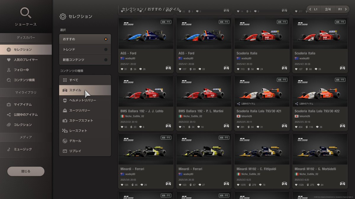Click car icon on J. J. Lehto card

[168, 126]
